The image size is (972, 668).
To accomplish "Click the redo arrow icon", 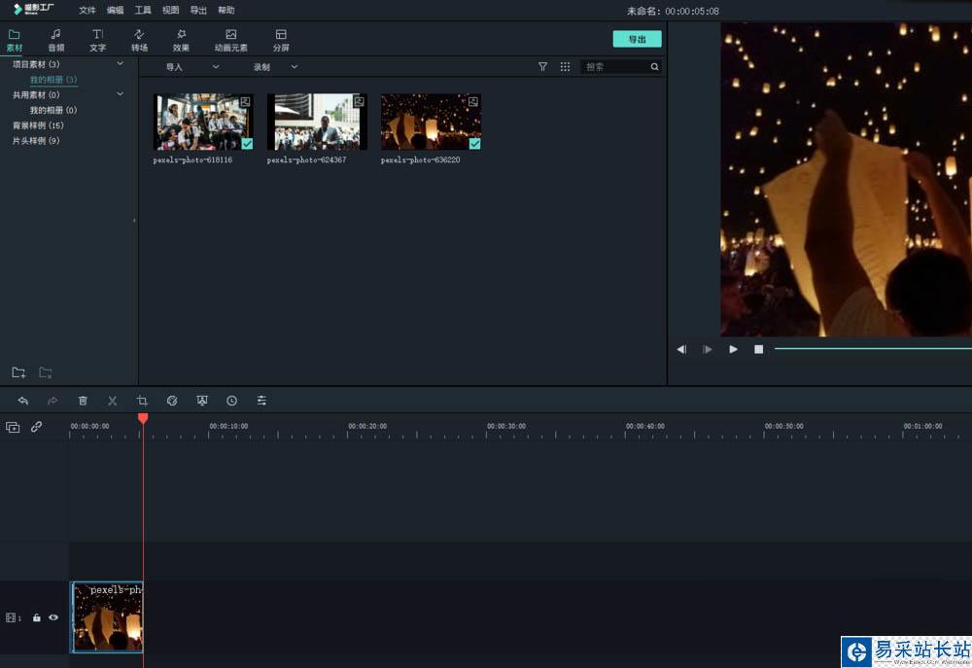I will point(52,401).
